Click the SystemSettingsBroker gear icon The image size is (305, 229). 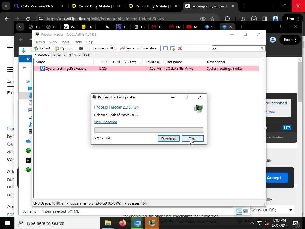click(42, 68)
